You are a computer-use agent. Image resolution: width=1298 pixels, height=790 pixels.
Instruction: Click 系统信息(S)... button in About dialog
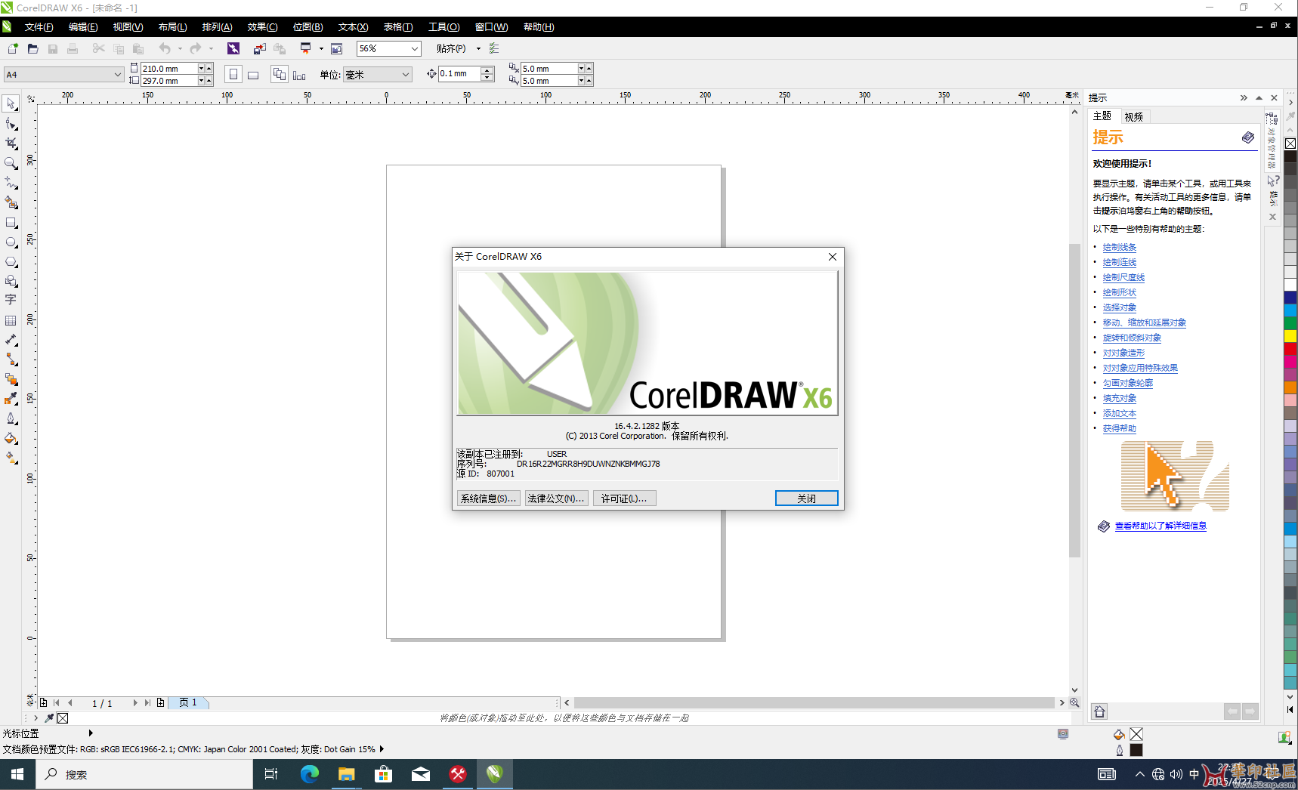click(x=488, y=498)
